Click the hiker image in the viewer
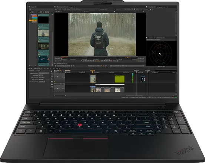The image size is (205, 163). [x=102, y=34]
